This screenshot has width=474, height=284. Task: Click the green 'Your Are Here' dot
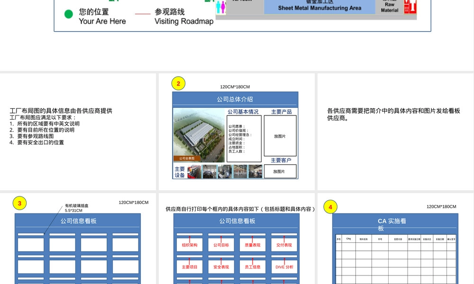pyautogui.click(x=69, y=14)
